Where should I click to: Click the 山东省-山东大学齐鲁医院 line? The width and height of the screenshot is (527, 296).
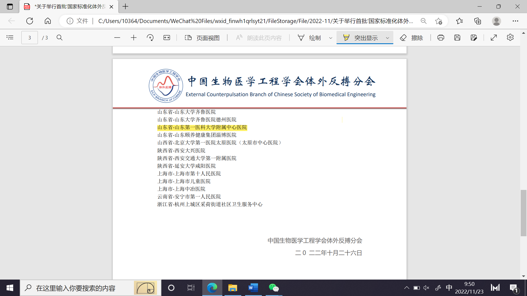187,112
